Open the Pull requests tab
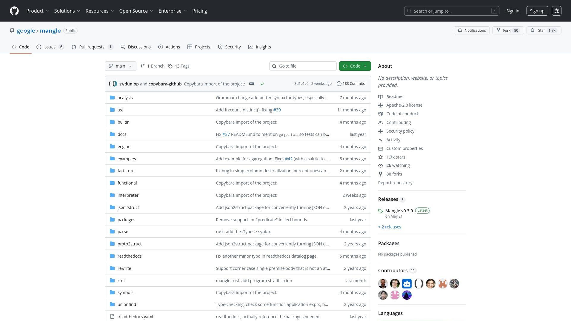This screenshot has width=571, height=321. click(92, 47)
